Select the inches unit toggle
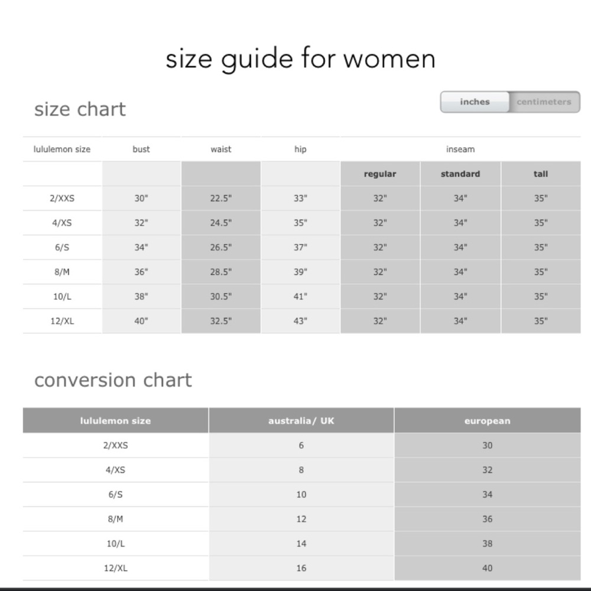 pos(475,102)
